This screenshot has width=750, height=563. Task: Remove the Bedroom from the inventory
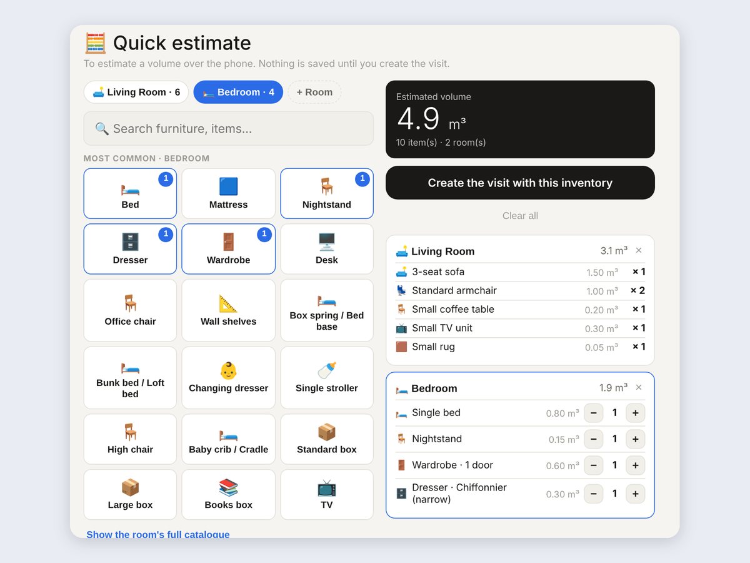(x=639, y=387)
